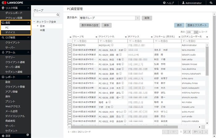Open ダッシュボード in the sidebar
Viewport: 216px width, 138px height.
pyautogui.click(x=14, y=13)
